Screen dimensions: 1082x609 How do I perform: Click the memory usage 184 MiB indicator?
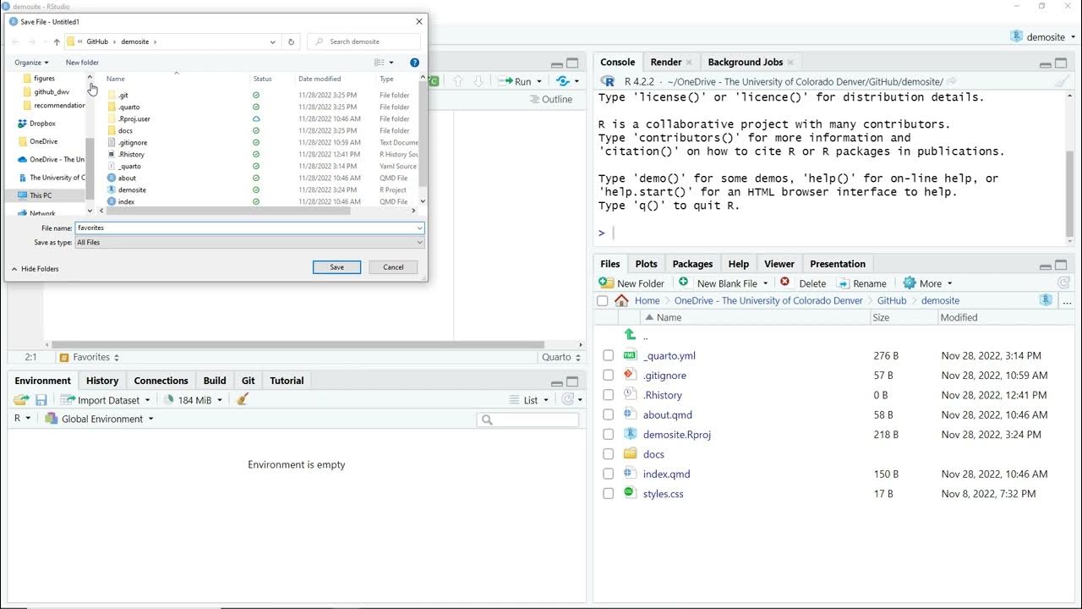[x=192, y=400]
